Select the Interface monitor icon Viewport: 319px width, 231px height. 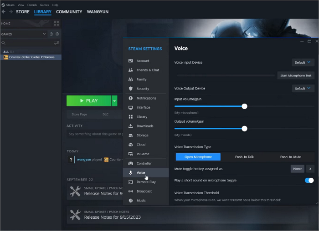(x=131, y=107)
